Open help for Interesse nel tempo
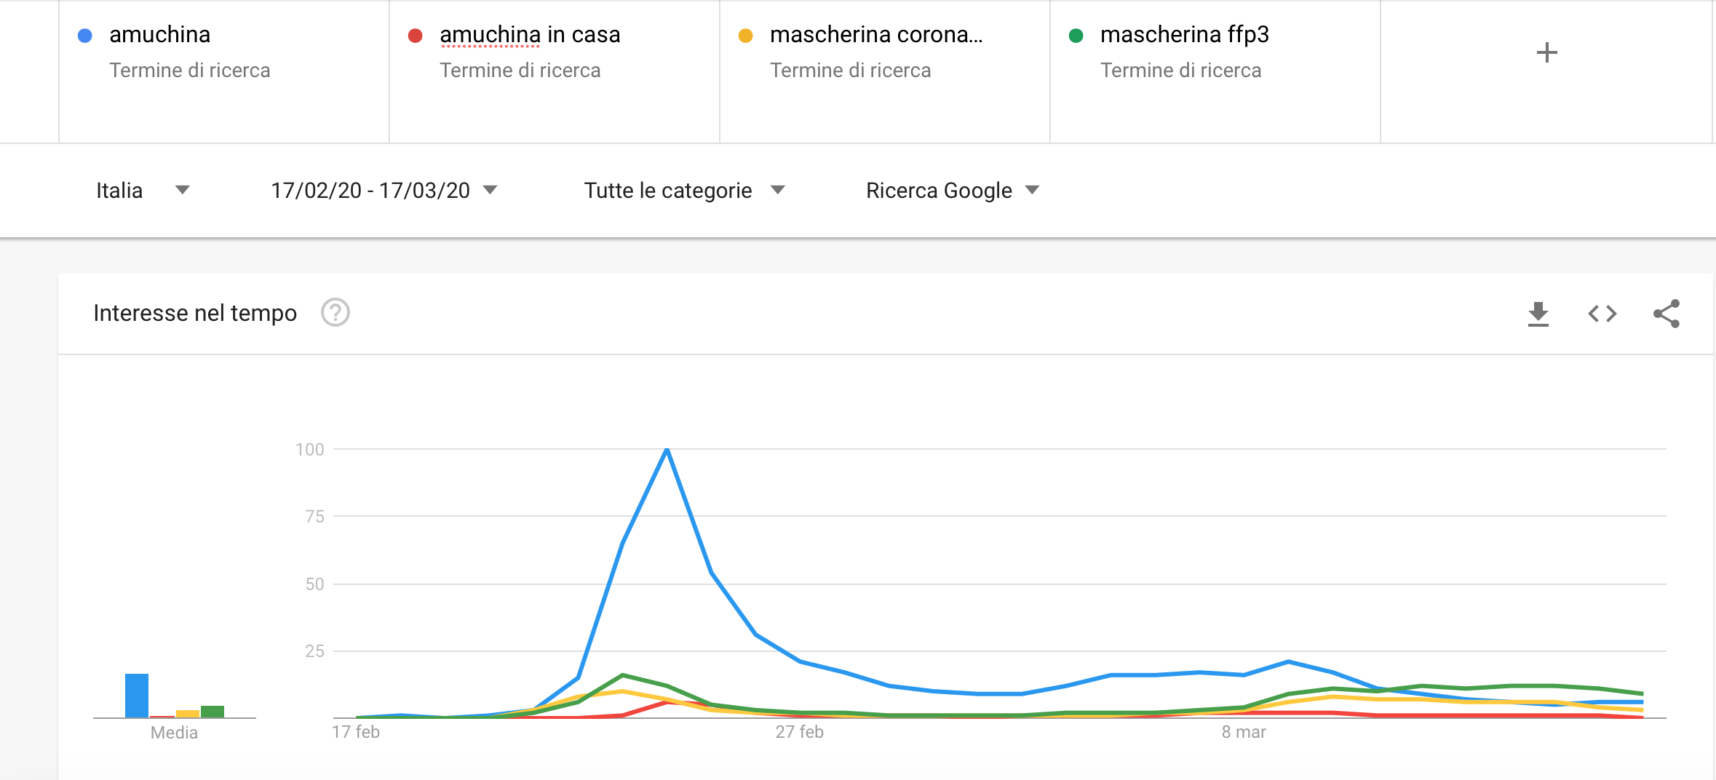The width and height of the screenshot is (1716, 780). point(335,313)
